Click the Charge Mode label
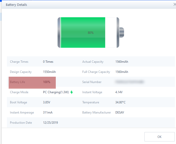The height and width of the screenshot is (144, 176). 19,92
